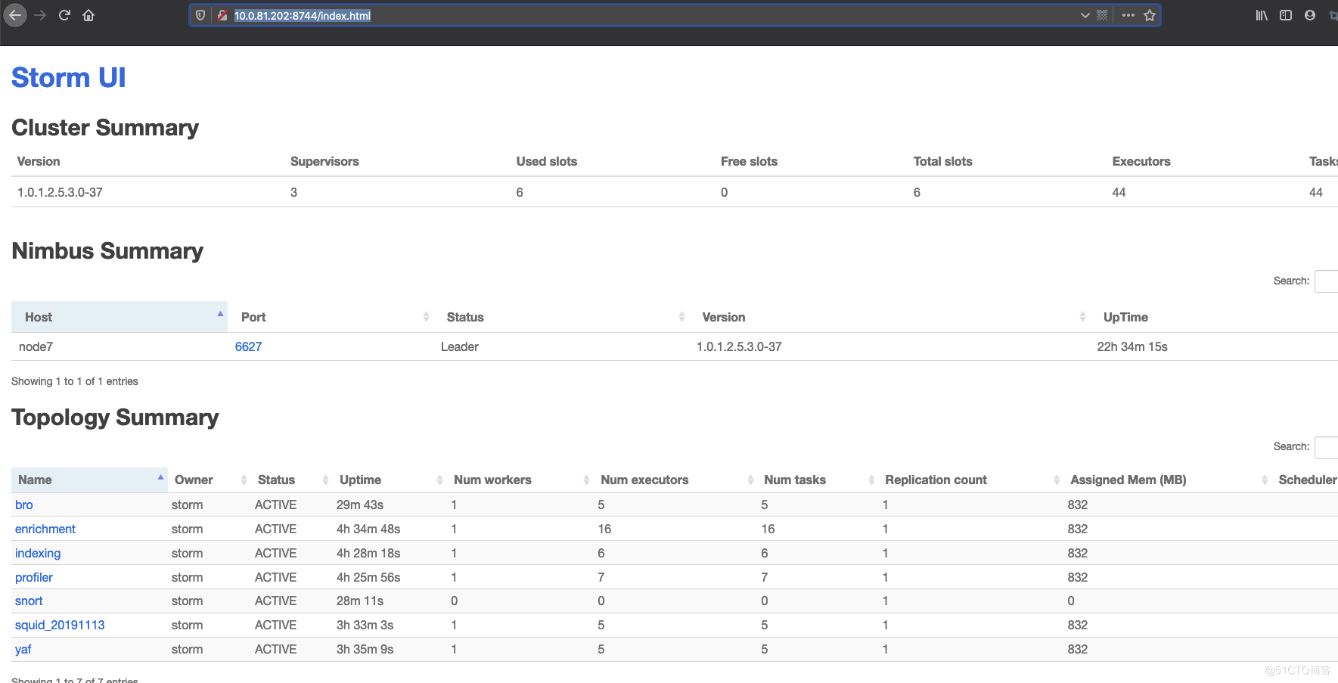Sort topologies by Owner column
Screen dimensions: 1338x683
(210, 480)
